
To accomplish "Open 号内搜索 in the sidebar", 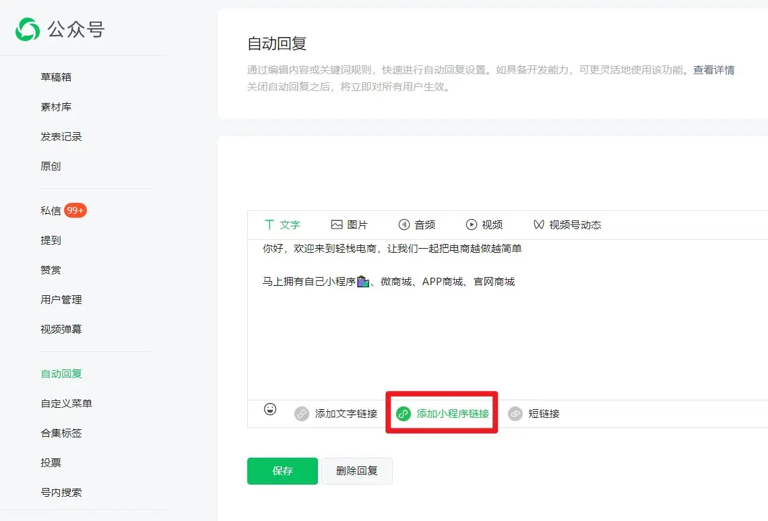I will [61, 492].
